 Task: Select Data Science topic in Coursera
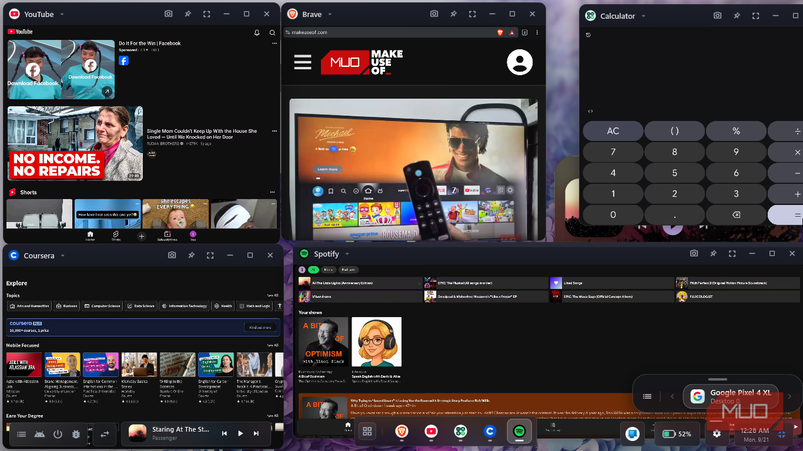click(140, 306)
